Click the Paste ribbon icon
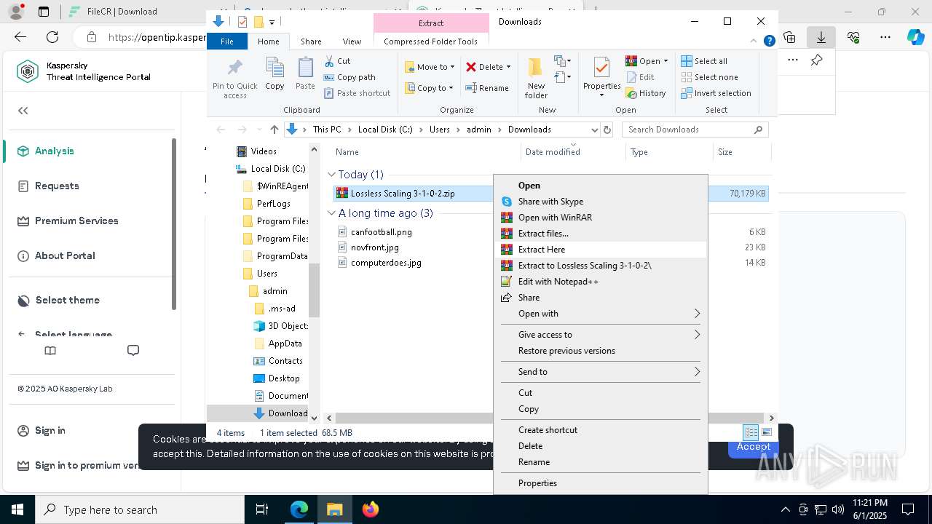Viewport: 932px width, 524px height. (305, 68)
